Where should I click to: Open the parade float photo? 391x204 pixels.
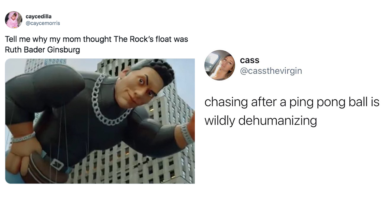pos(100,121)
